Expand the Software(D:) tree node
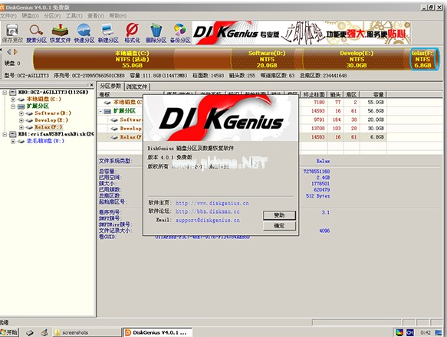The image size is (447, 337). [x=21, y=113]
